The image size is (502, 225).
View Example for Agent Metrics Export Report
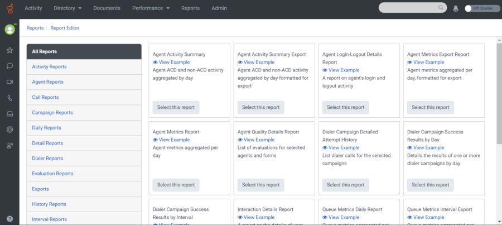click(x=426, y=62)
